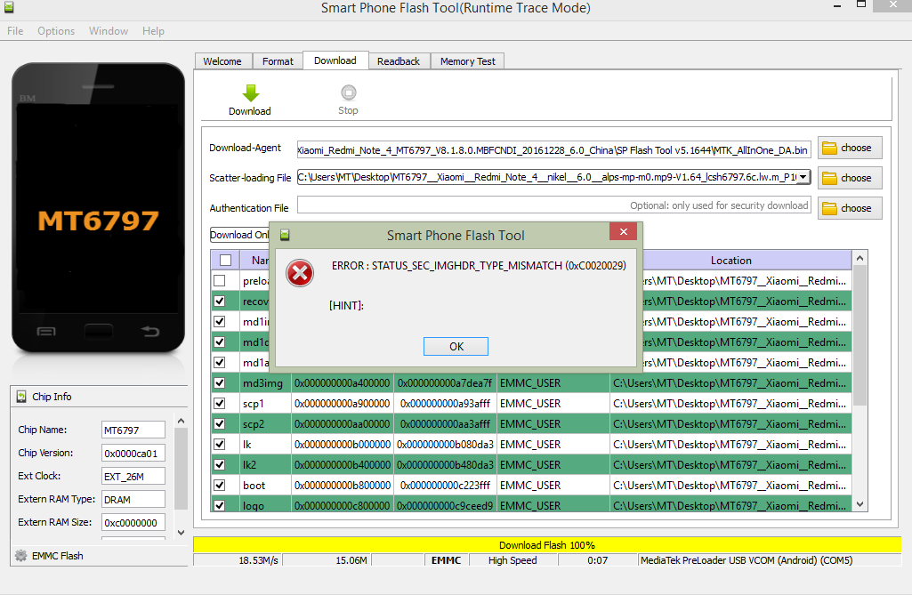Image resolution: width=912 pixels, height=595 pixels.
Task: Enable the preloader row checkbox
Action: click(219, 280)
